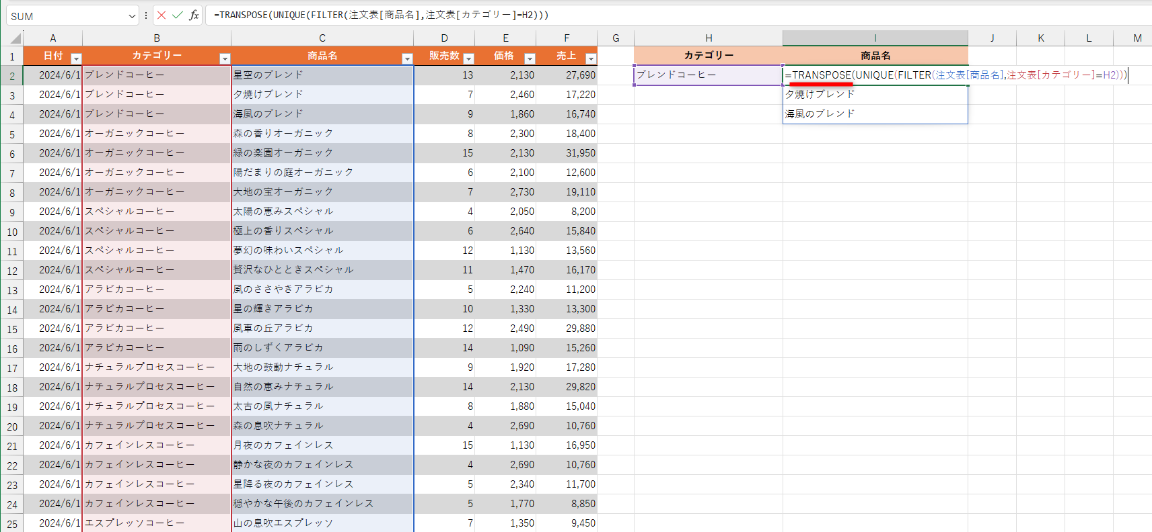Open Insert Function fx dialog
Viewport: 1152px width, 532px height.
tap(194, 15)
